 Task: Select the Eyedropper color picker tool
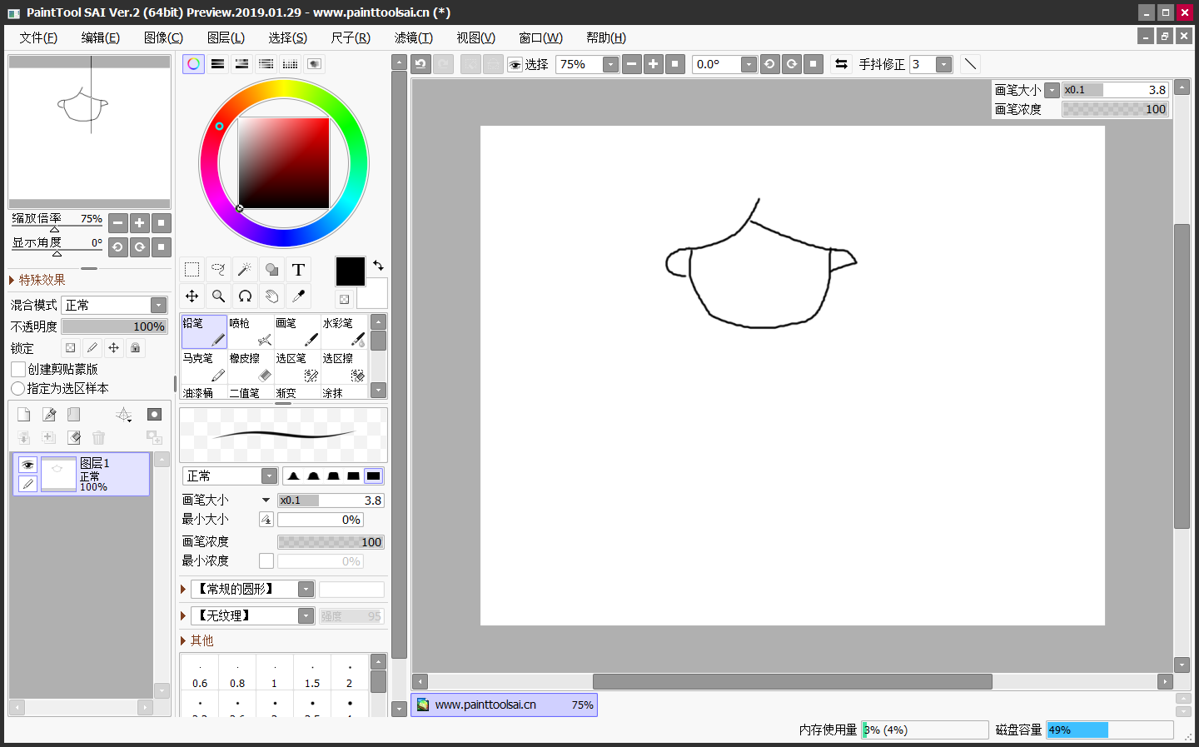(298, 296)
